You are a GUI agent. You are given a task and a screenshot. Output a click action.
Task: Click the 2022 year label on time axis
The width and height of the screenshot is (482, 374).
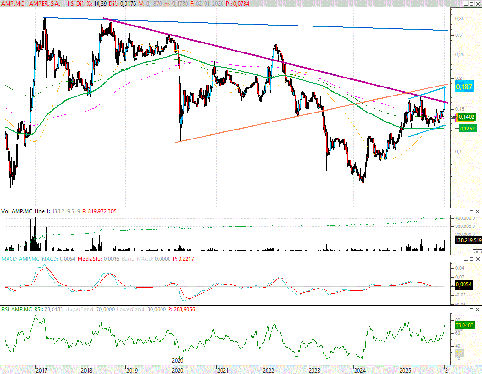[268, 371]
